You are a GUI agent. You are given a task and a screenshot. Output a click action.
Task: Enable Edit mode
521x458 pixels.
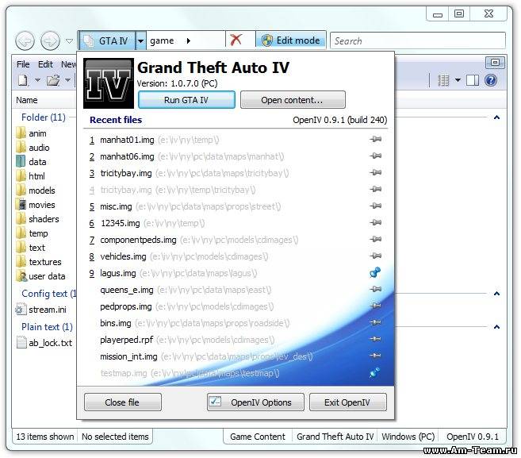pyautogui.click(x=291, y=40)
